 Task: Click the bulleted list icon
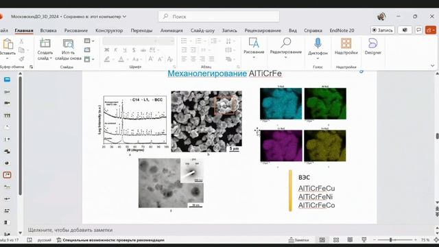coord(184,41)
